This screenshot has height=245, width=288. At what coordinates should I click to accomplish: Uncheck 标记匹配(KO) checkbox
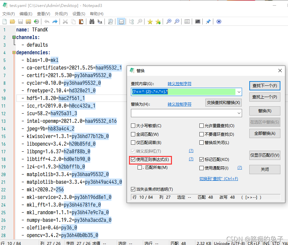[x=201, y=160]
